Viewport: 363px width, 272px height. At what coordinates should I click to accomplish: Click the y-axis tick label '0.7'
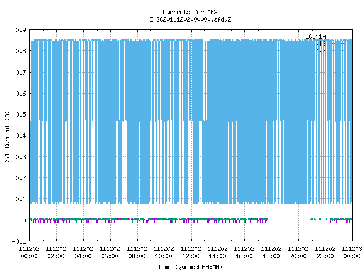pyautogui.click(x=21, y=73)
